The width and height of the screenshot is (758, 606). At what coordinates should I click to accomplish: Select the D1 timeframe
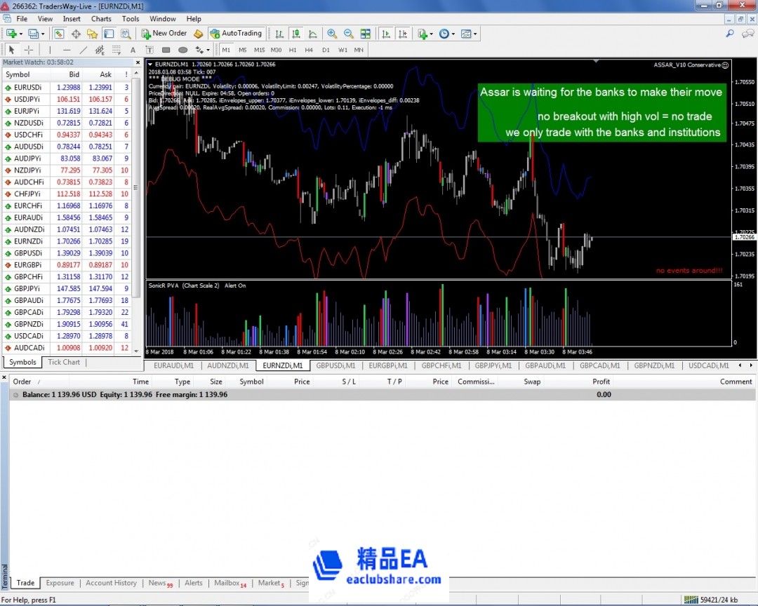coord(326,50)
